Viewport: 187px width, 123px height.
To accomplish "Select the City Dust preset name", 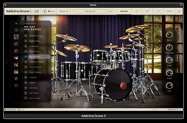I will [33, 88].
